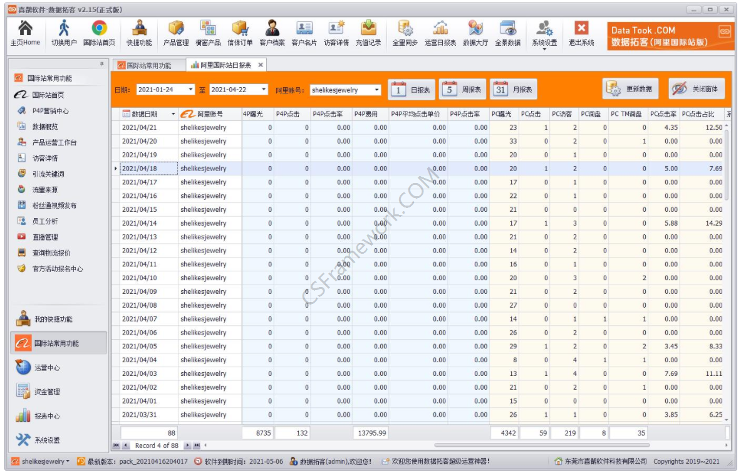Show the 日报表 daily report
Image resolution: width=741 pixels, height=475 pixels.
click(x=412, y=90)
